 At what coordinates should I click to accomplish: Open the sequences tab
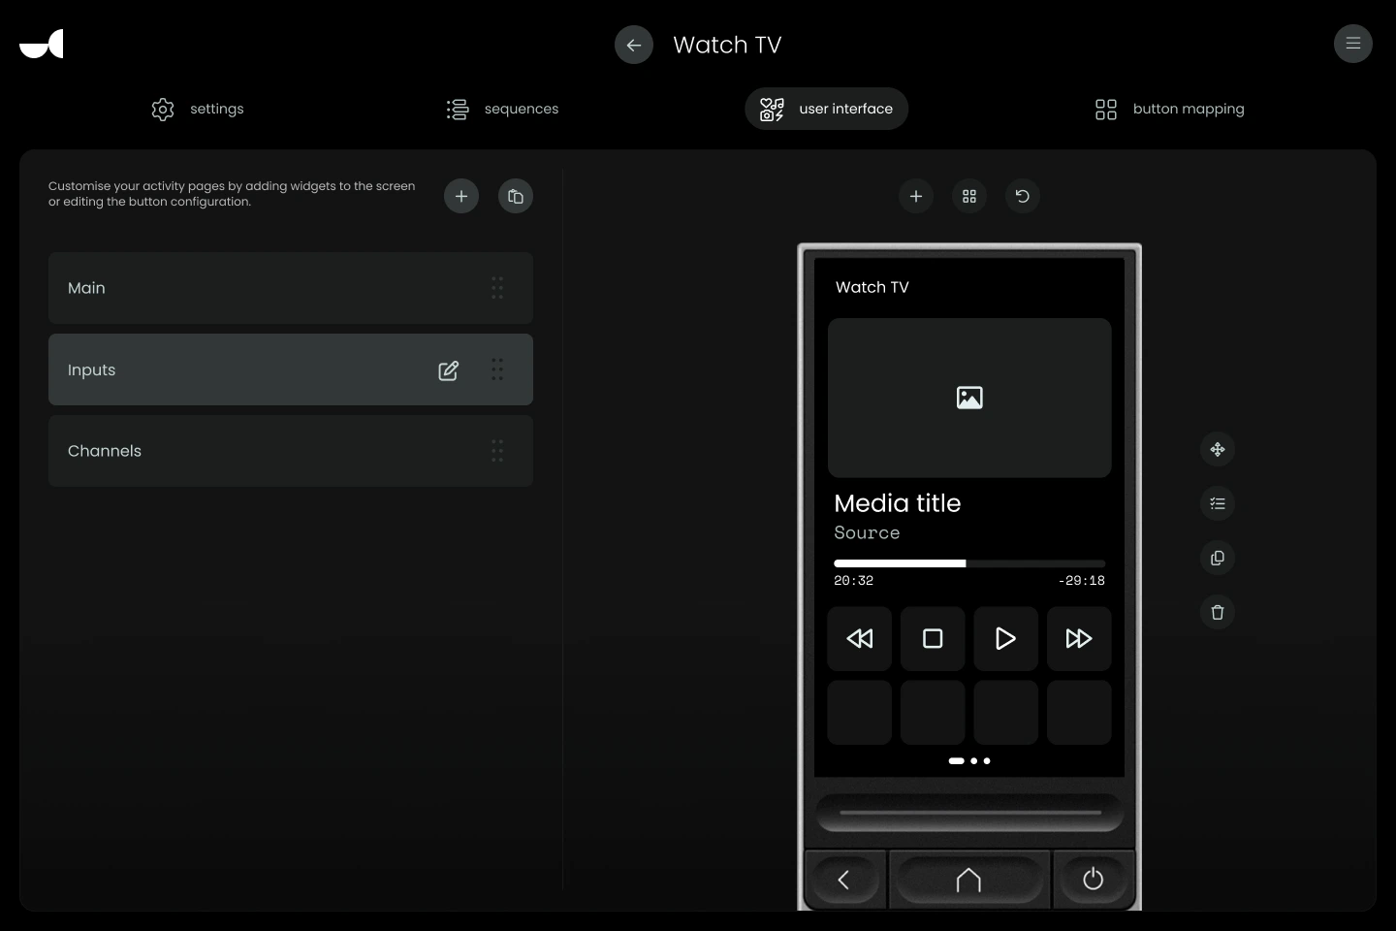(502, 109)
